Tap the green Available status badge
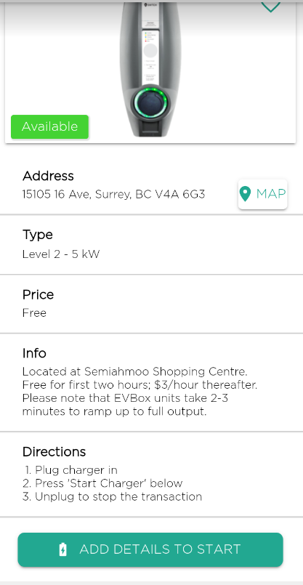The width and height of the screenshot is (303, 585). (x=49, y=127)
